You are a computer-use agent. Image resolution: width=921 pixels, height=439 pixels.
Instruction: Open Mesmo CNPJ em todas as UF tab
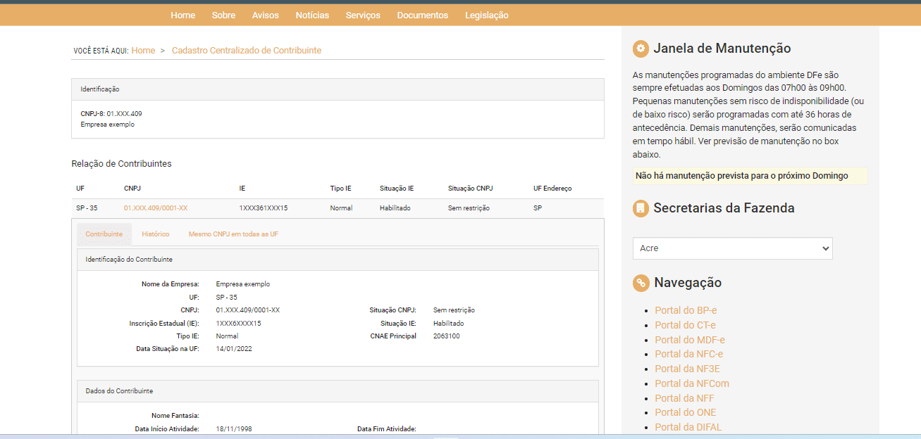point(233,234)
